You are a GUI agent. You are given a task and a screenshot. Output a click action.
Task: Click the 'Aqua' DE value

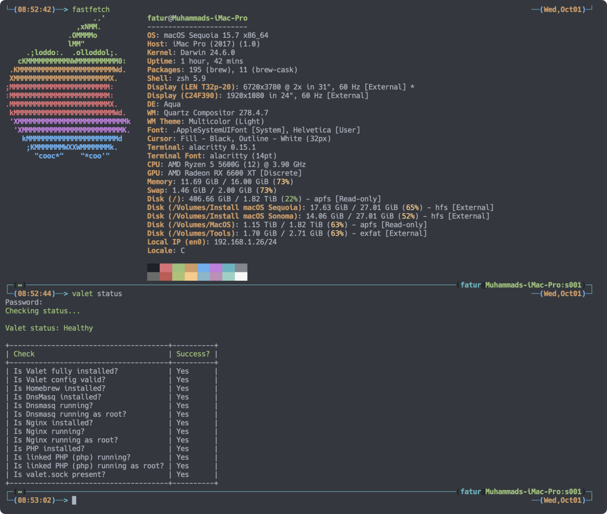point(172,104)
